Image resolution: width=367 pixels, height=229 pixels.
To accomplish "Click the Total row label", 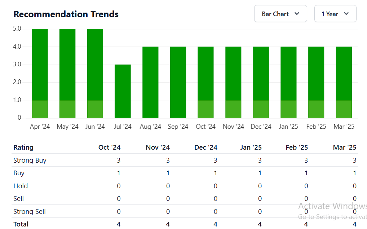I will coord(21,224).
